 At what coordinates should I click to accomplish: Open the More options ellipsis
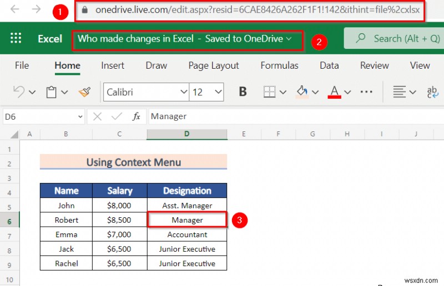[366, 92]
